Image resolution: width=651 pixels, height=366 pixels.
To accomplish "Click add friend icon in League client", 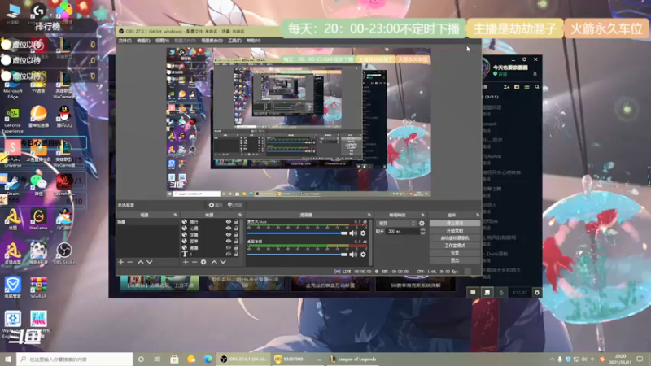I will 506,87.
